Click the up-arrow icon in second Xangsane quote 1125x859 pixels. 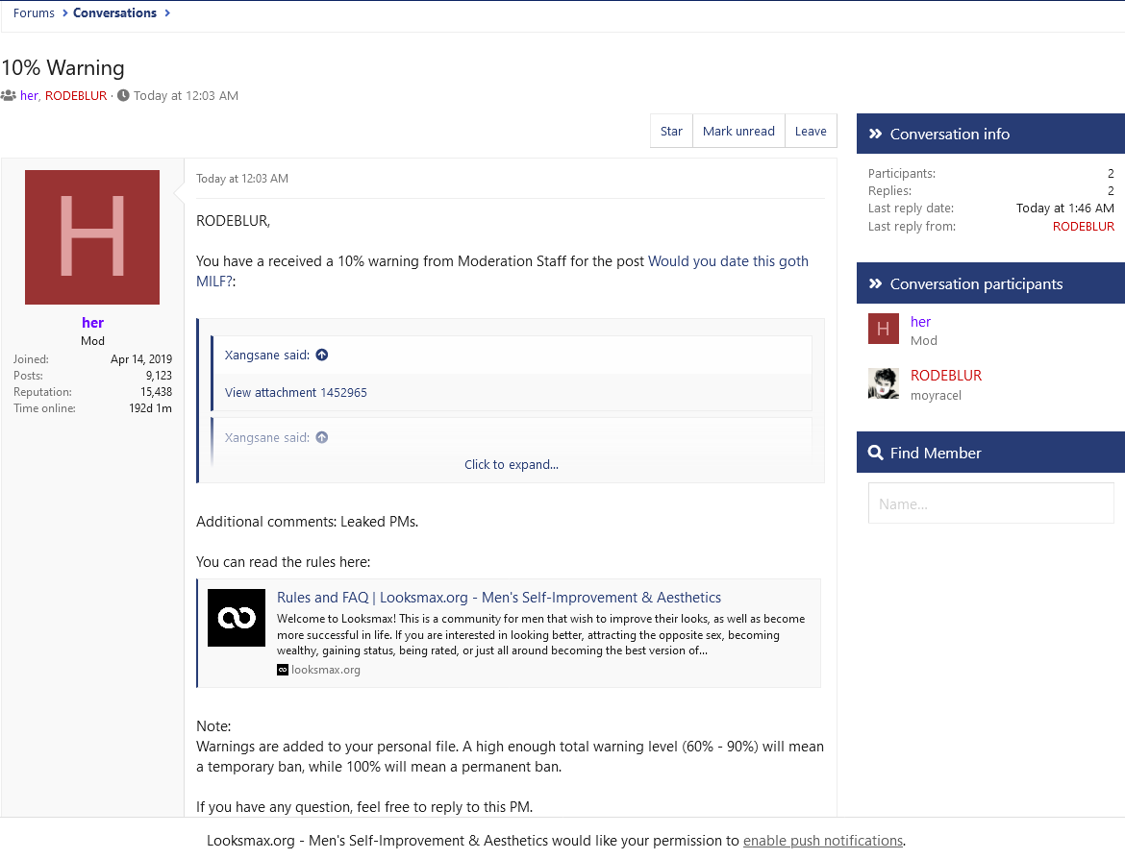[x=322, y=437]
